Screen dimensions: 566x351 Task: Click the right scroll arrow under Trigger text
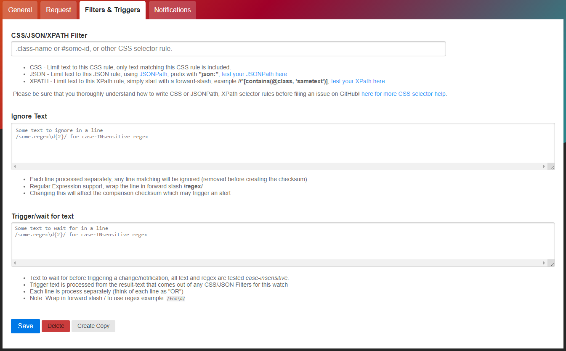pyautogui.click(x=543, y=263)
